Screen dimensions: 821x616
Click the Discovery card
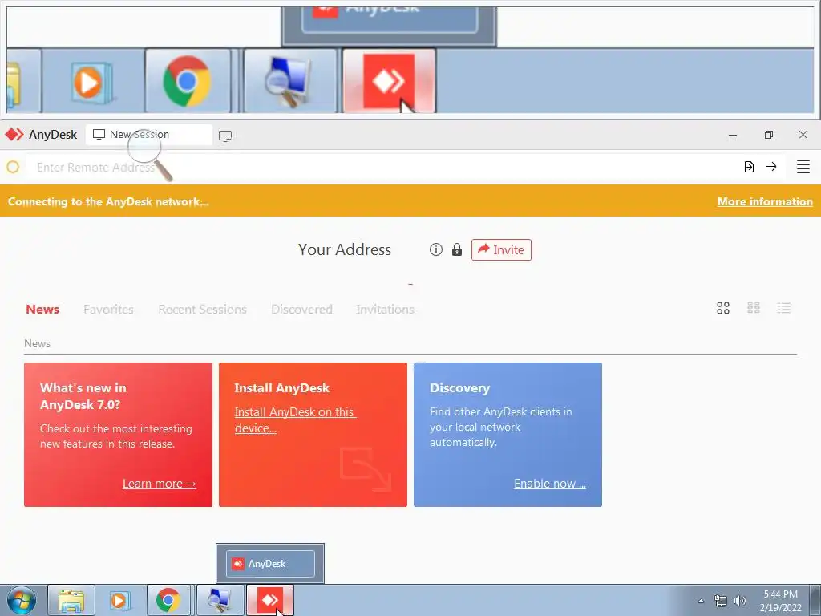coord(508,434)
